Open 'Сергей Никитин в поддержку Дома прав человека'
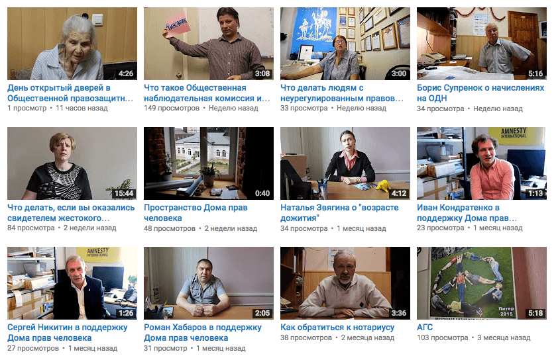This screenshot has height=358, width=560. (x=67, y=333)
